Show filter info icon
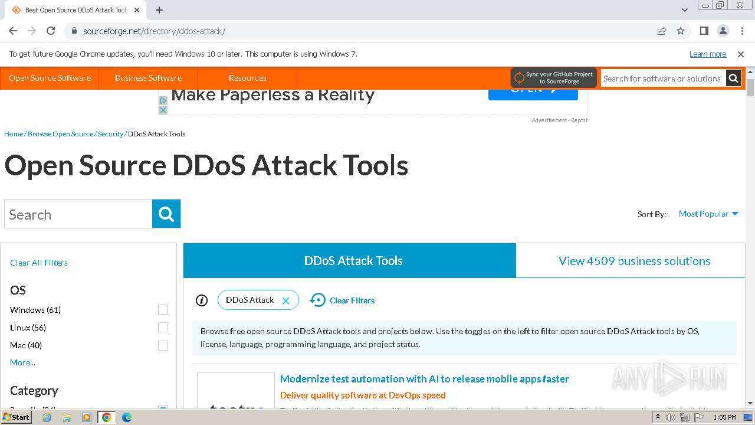Viewport: 755px width, 425px height. click(202, 300)
